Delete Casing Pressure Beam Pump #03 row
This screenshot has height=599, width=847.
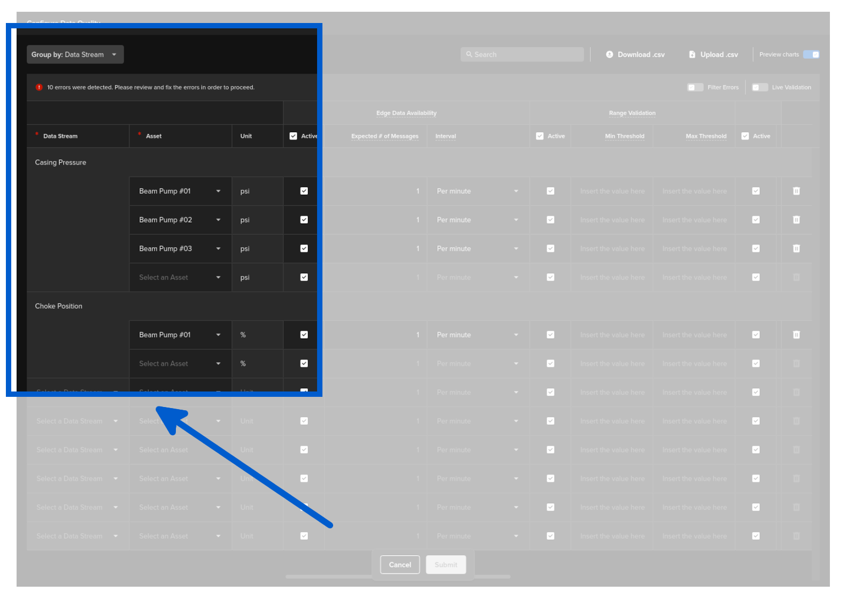796,249
